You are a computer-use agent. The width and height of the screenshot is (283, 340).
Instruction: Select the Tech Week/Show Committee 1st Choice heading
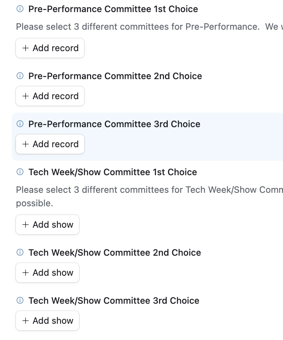pos(113,172)
